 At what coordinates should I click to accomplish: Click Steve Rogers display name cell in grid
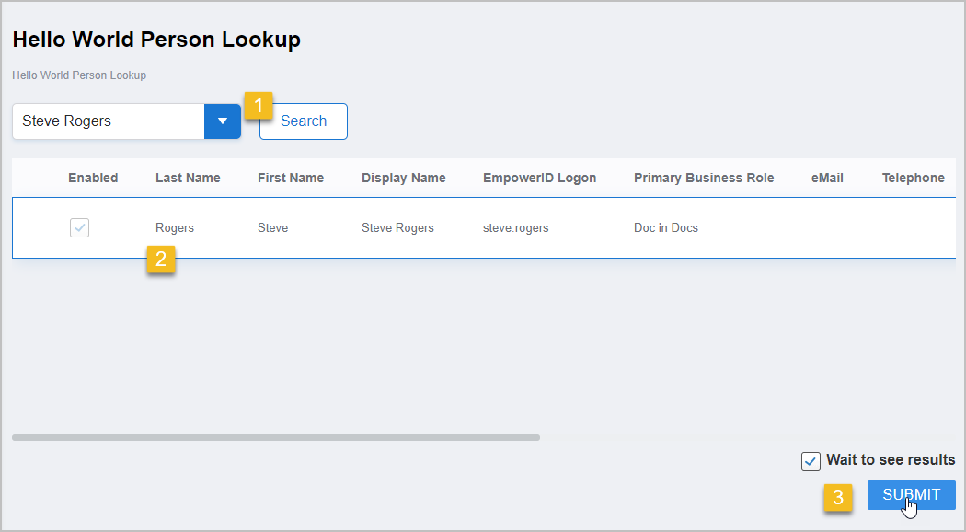click(x=397, y=228)
